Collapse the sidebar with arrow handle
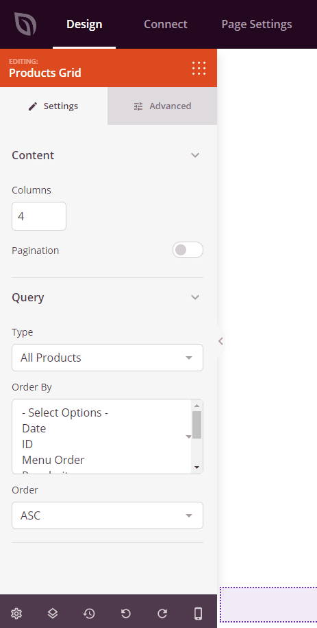The width and height of the screenshot is (317, 628). [220, 341]
